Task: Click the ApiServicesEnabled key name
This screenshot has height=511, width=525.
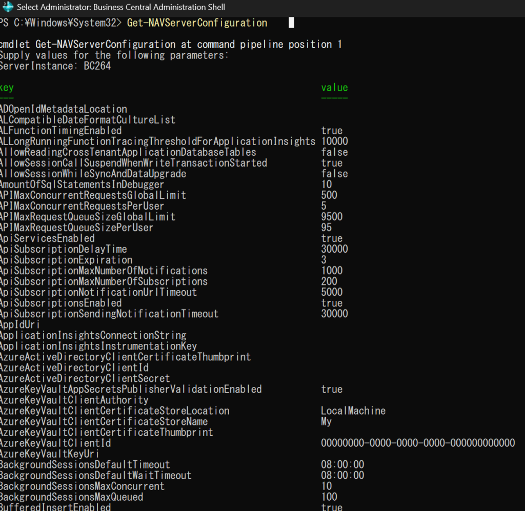Action: 47,238
